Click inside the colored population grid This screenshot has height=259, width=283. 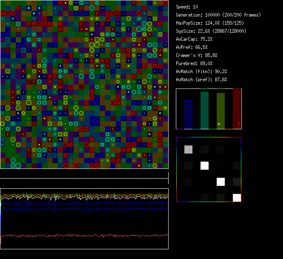[x=84, y=84]
